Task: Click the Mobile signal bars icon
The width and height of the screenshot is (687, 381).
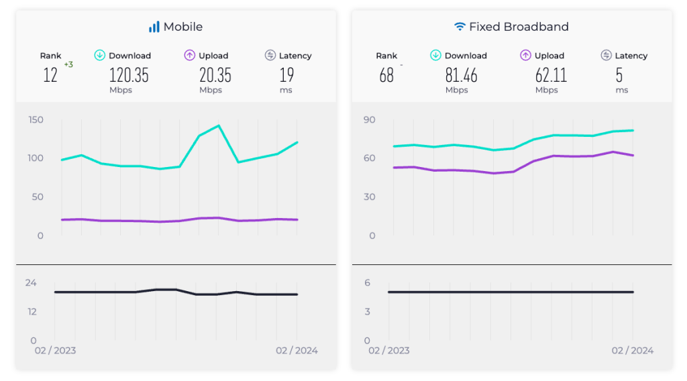Action: [x=154, y=27]
